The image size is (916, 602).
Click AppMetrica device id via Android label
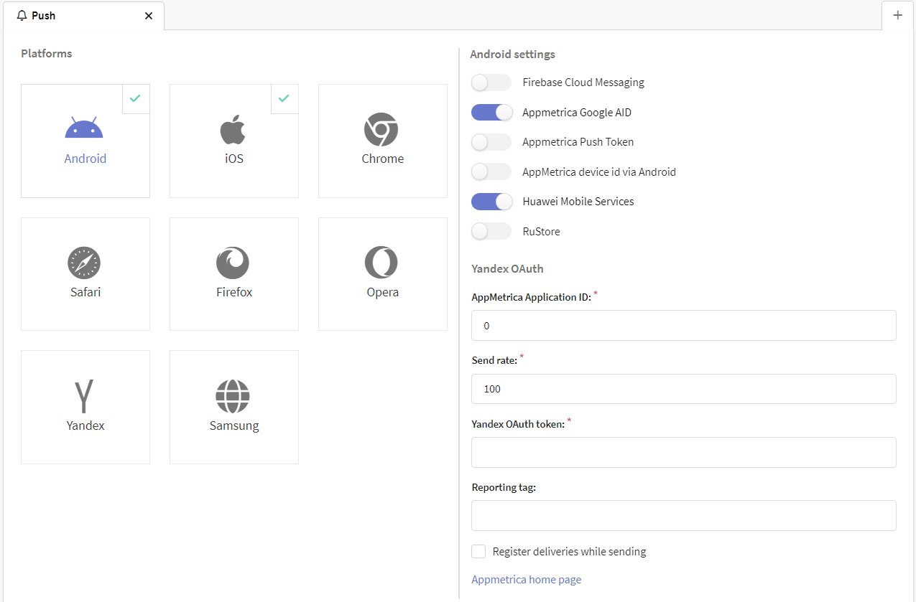click(599, 172)
